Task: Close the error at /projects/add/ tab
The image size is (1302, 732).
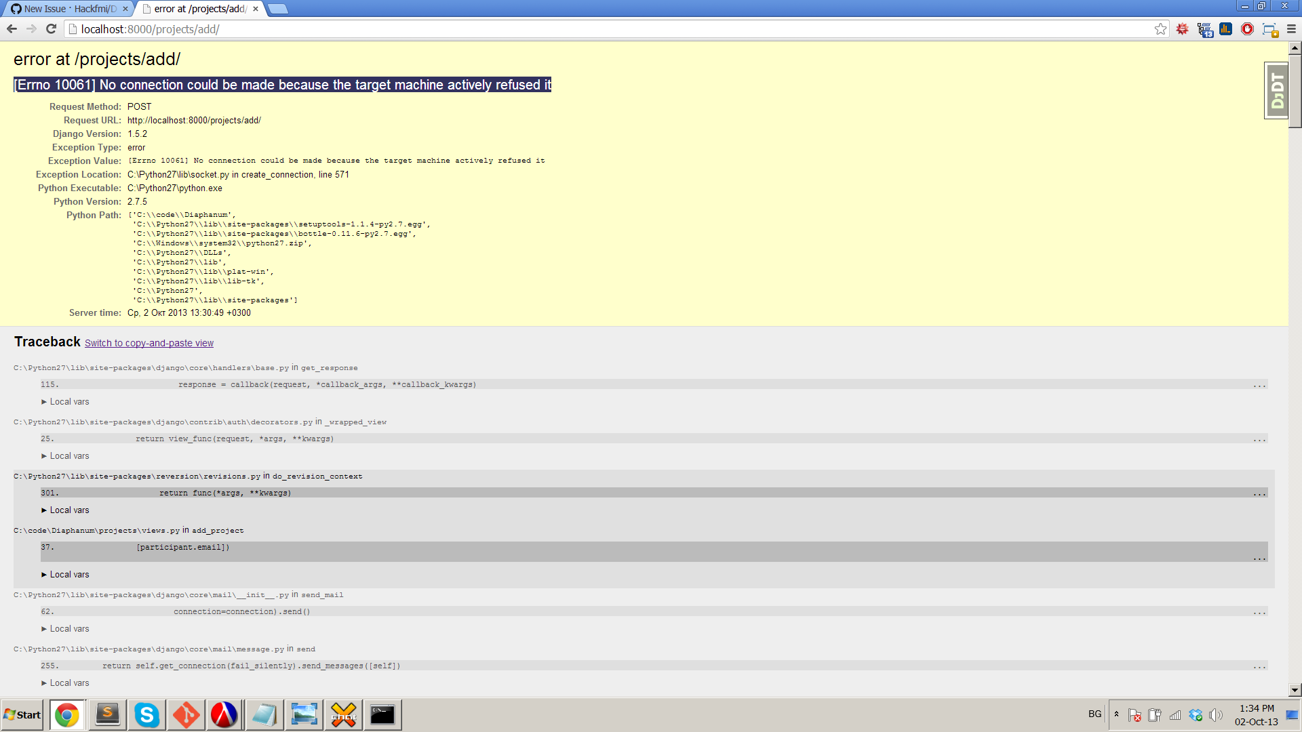Action: [256, 9]
